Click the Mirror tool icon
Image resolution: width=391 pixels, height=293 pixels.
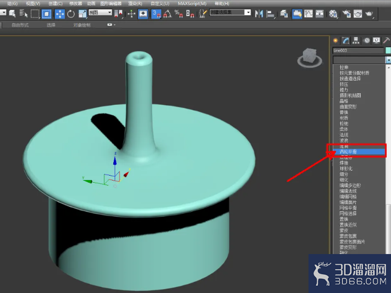[x=259, y=13]
